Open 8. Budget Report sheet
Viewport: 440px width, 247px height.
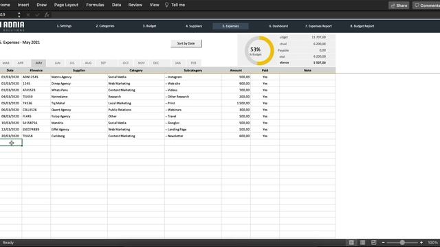(362, 26)
